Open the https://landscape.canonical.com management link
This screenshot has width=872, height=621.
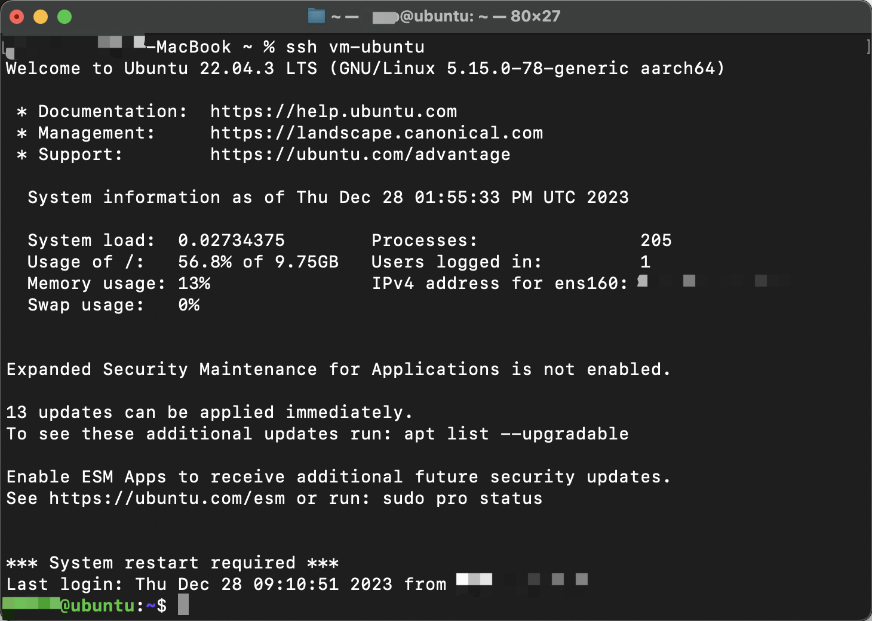point(376,133)
